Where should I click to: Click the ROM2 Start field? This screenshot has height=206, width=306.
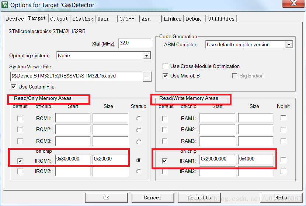pos(73,129)
